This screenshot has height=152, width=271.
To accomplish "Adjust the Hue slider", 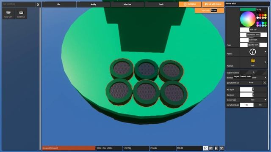I will [253, 30].
